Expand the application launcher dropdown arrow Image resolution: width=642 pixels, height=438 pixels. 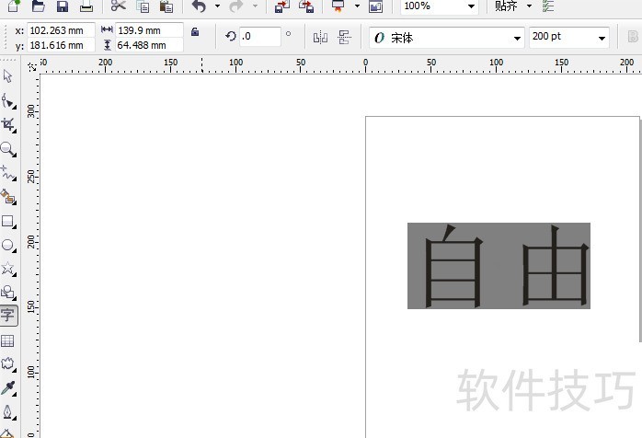[357, 6]
